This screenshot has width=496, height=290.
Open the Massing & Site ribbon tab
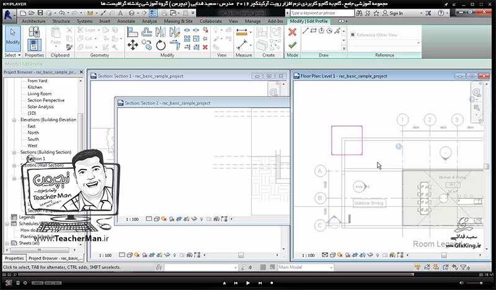(178, 21)
